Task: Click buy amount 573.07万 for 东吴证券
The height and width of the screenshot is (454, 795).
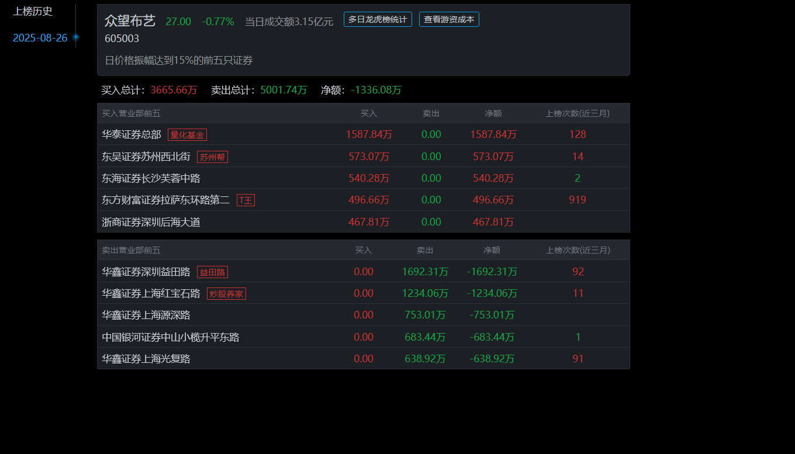Action: click(x=369, y=157)
